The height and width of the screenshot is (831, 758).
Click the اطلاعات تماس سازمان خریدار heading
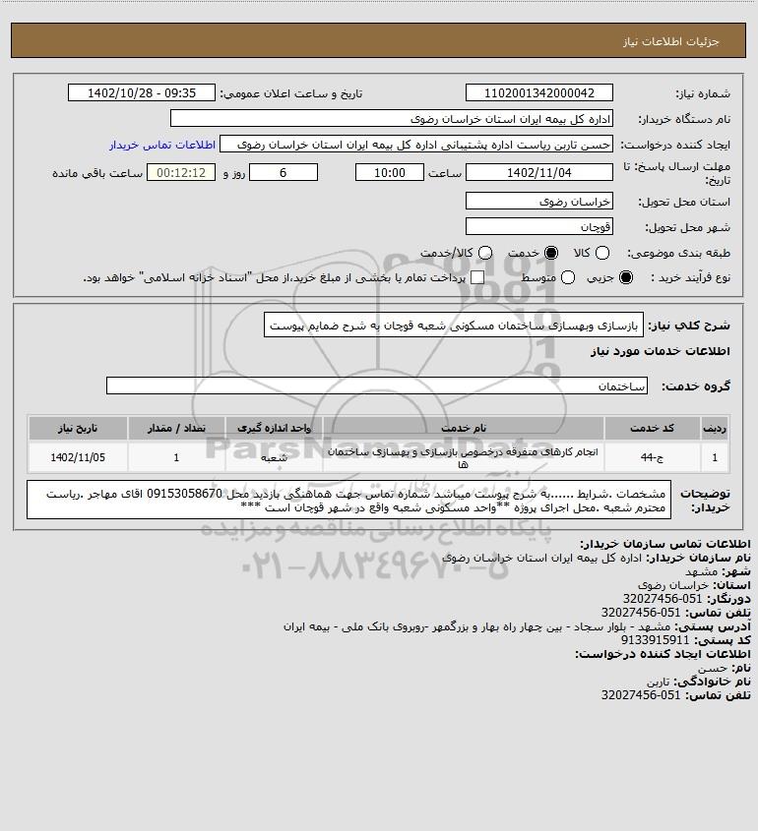(x=665, y=544)
